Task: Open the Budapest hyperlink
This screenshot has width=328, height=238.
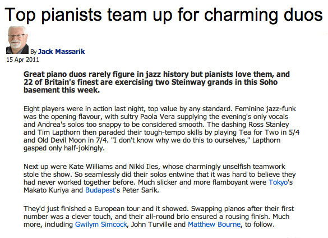Action: pos(100,190)
